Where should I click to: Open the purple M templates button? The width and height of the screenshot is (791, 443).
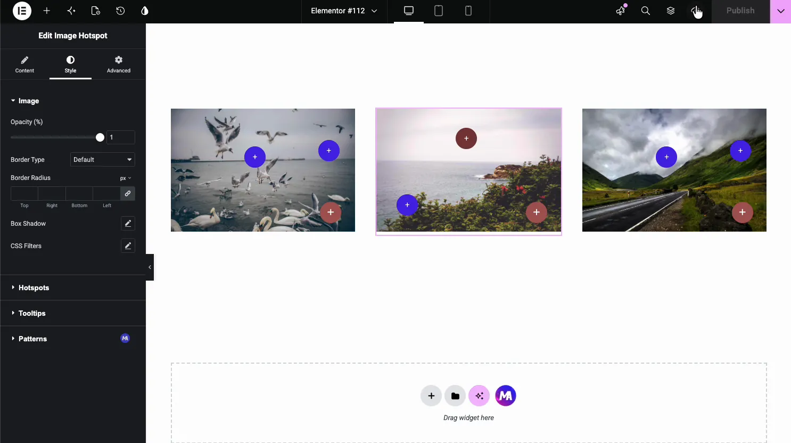coord(506,396)
